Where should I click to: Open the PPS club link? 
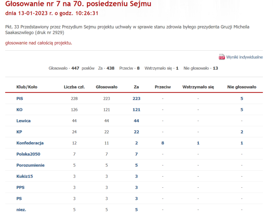click(20, 187)
